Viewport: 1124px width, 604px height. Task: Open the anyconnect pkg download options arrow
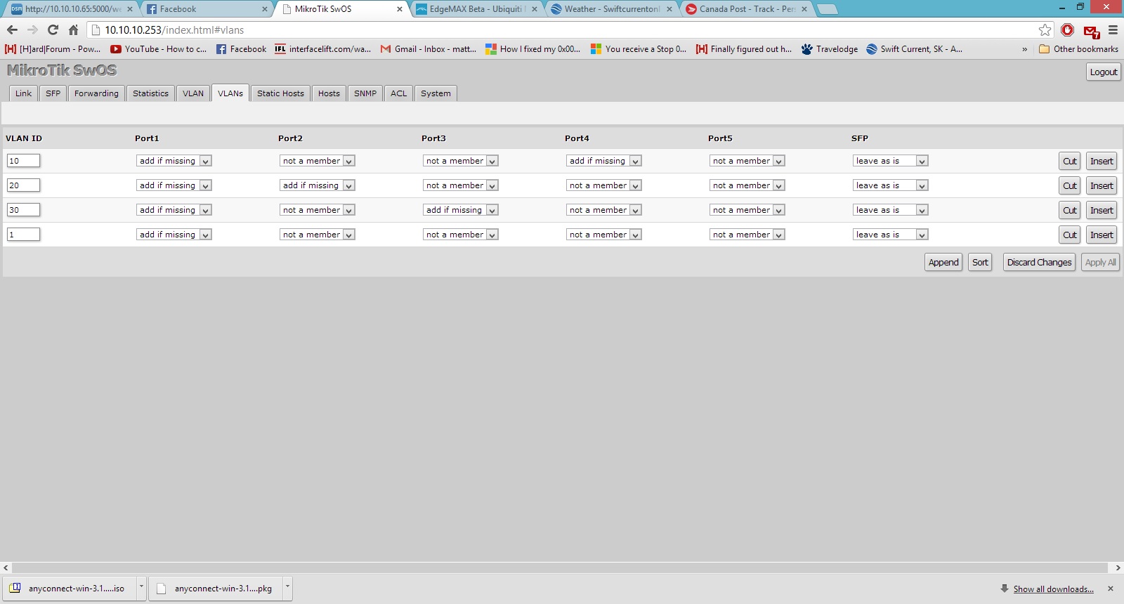point(287,587)
